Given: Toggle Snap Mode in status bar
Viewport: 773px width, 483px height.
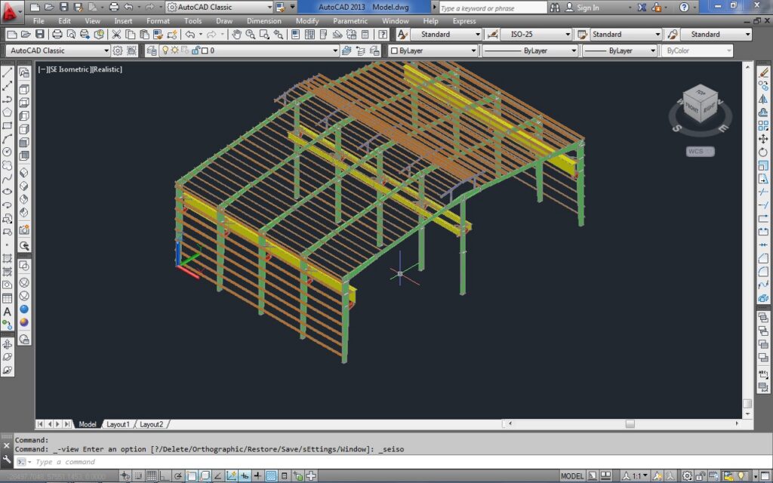Looking at the screenshot, I should tap(138, 476).
